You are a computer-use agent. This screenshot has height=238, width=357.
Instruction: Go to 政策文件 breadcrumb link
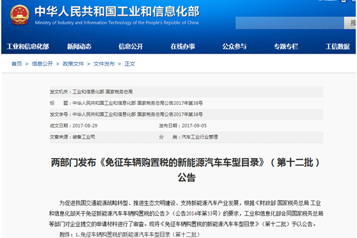[73, 64]
